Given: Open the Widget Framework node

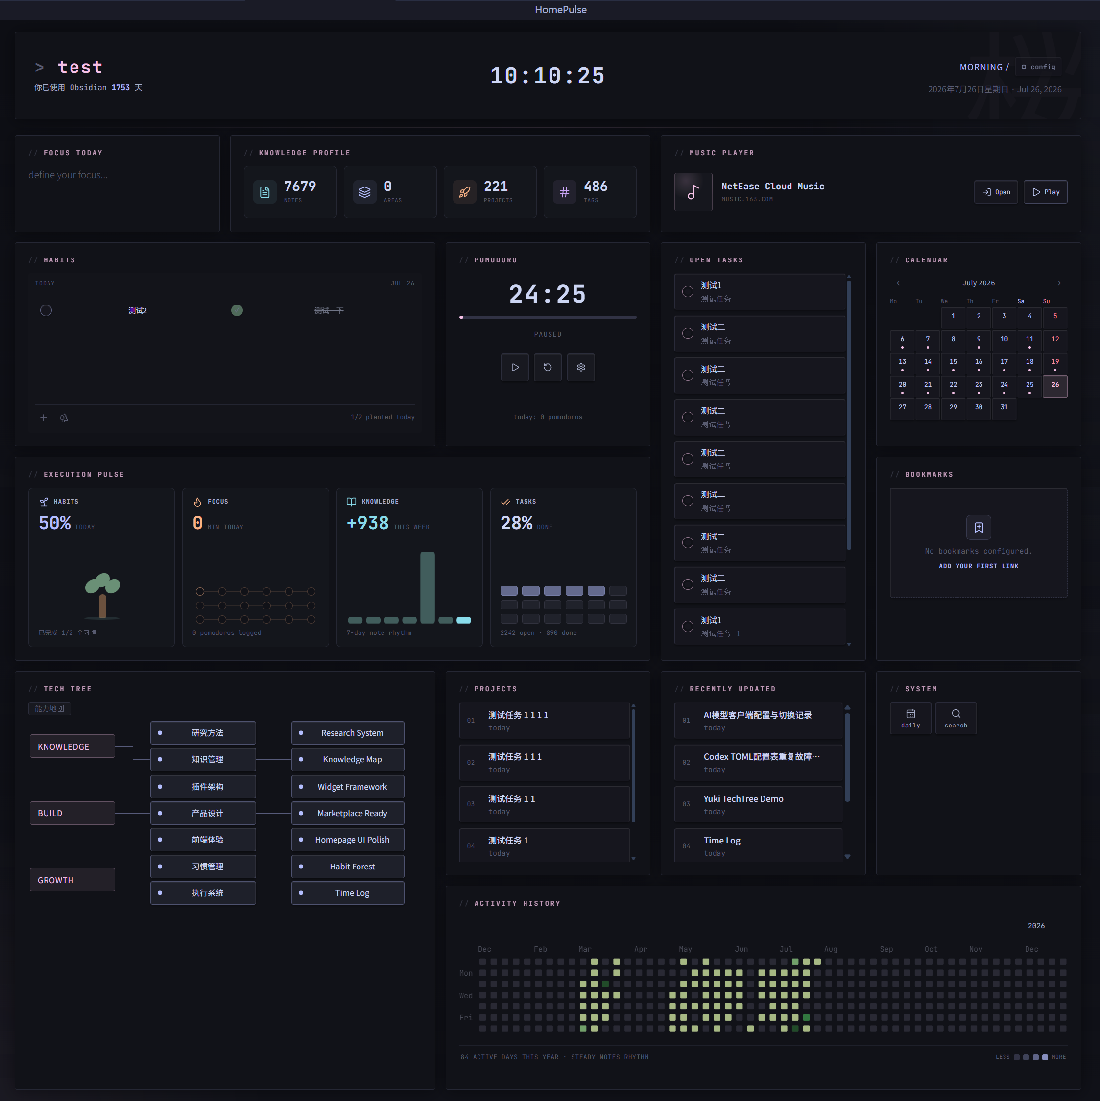Looking at the screenshot, I should point(348,786).
